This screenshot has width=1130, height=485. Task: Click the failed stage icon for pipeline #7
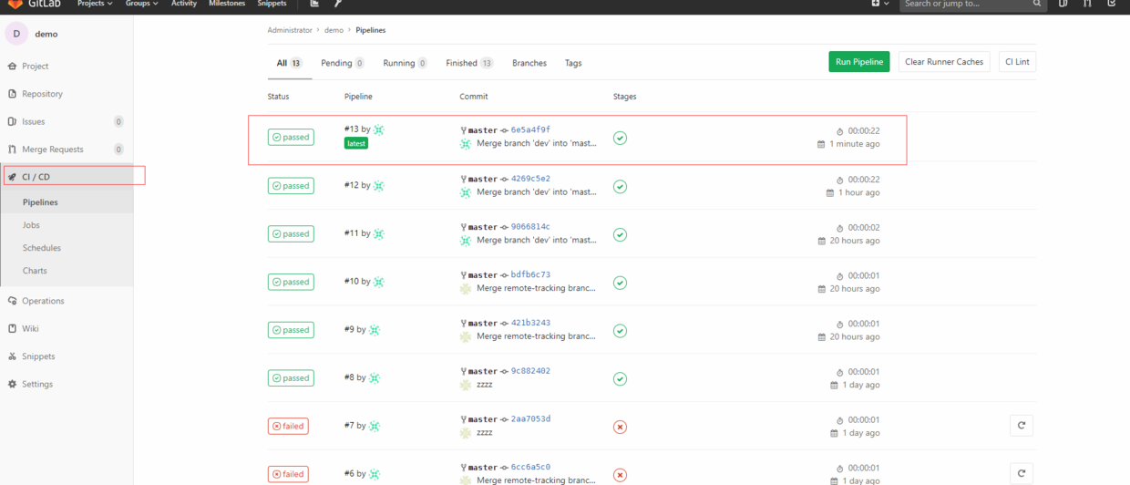point(620,427)
